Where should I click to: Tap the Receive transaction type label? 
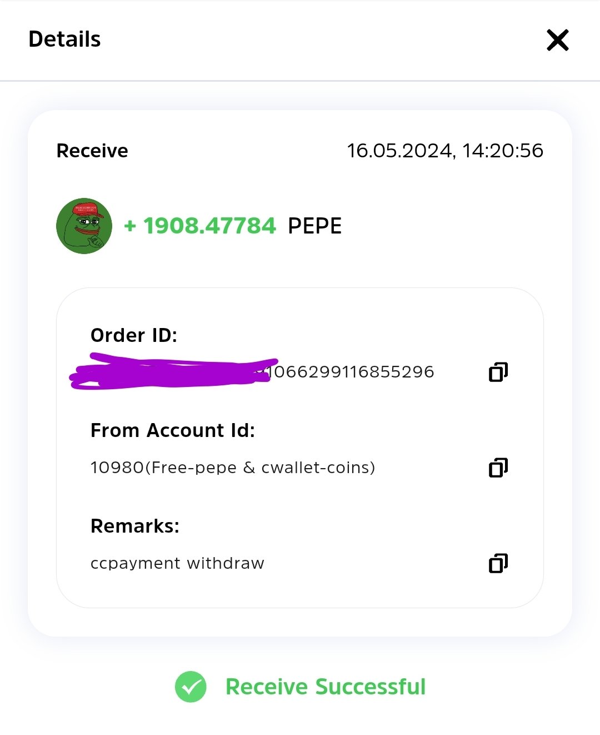(92, 151)
